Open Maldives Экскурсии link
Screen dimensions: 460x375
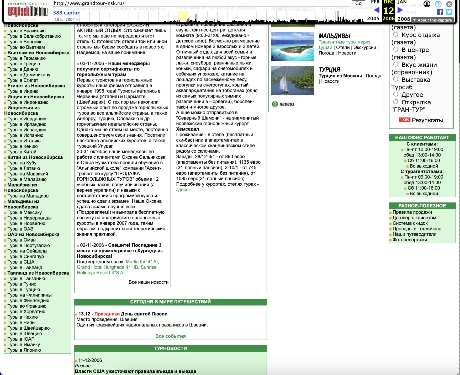coord(365,47)
